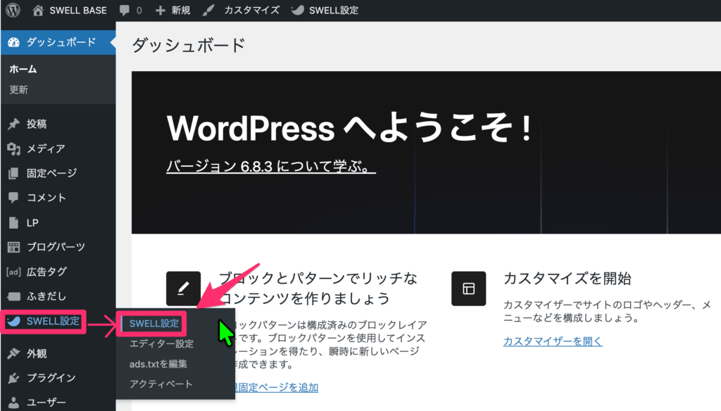
Task: Click the WordPress logo icon in admin bar
Action: [14, 11]
